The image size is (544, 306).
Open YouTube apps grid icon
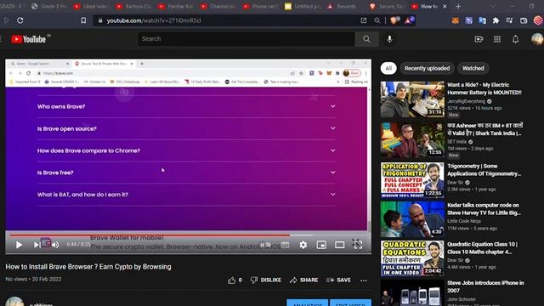pos(497,39)
